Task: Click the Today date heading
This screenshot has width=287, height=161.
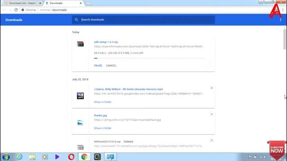Action: tap(76, 32)
